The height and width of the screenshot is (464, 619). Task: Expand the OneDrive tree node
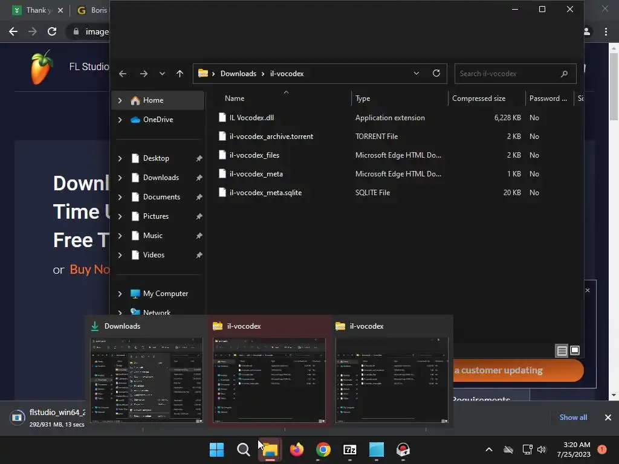pyautogui.click(x=120, y=120)
